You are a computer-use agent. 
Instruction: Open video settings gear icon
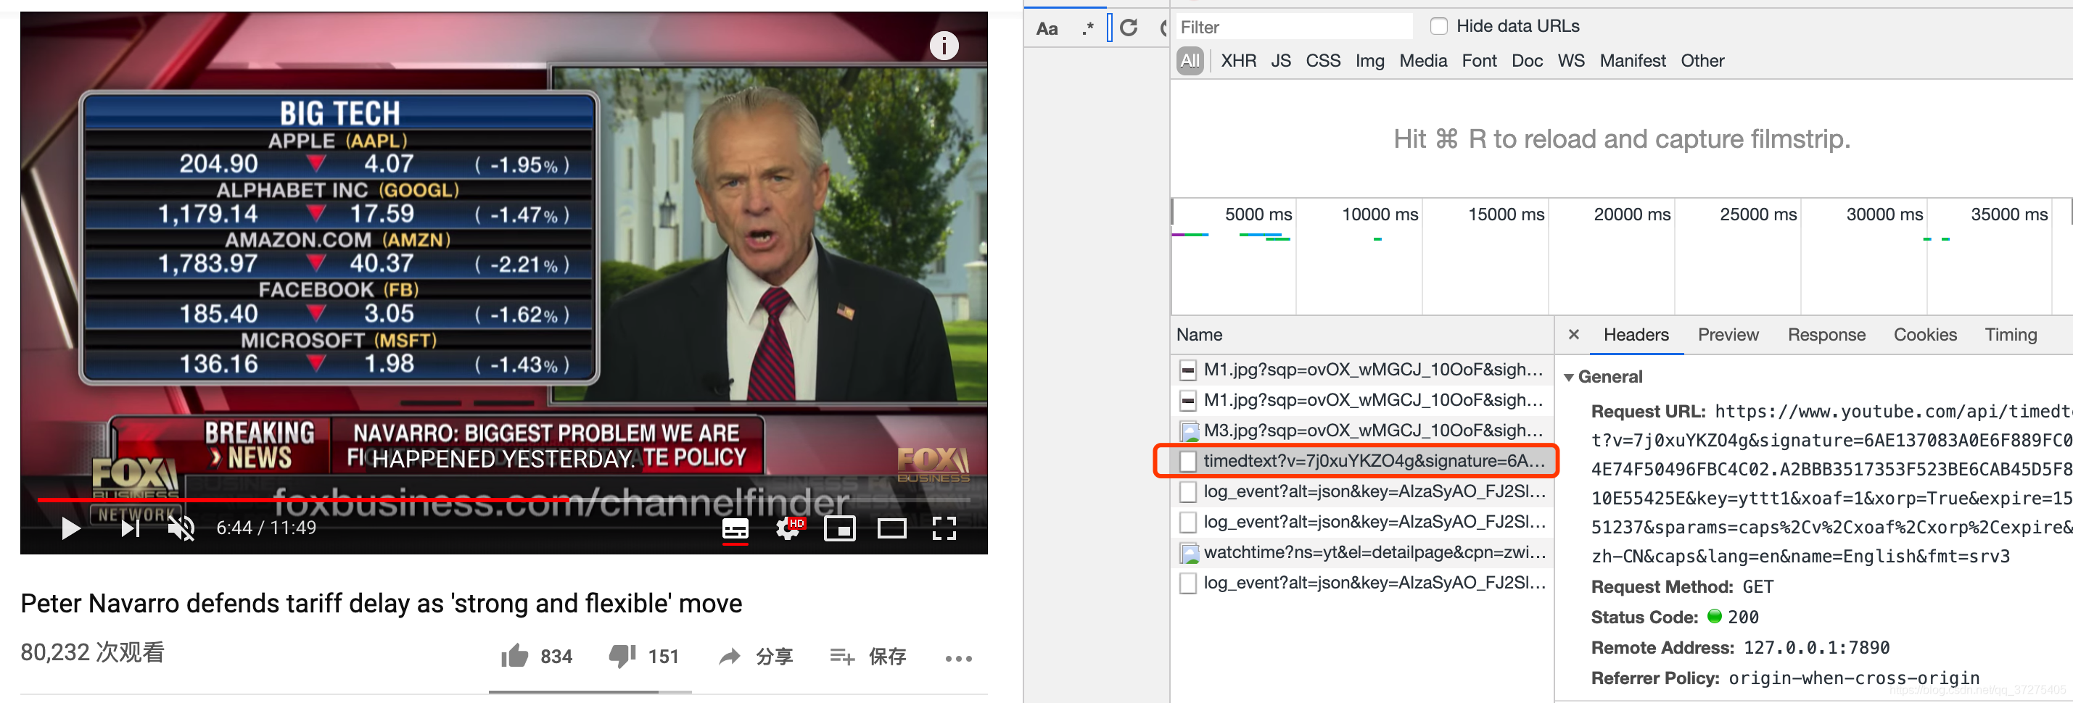point(788,528)
